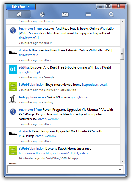Open the 1stproducts.co.uk link
The height and width of the screenshot is (182, 132).
95,85
